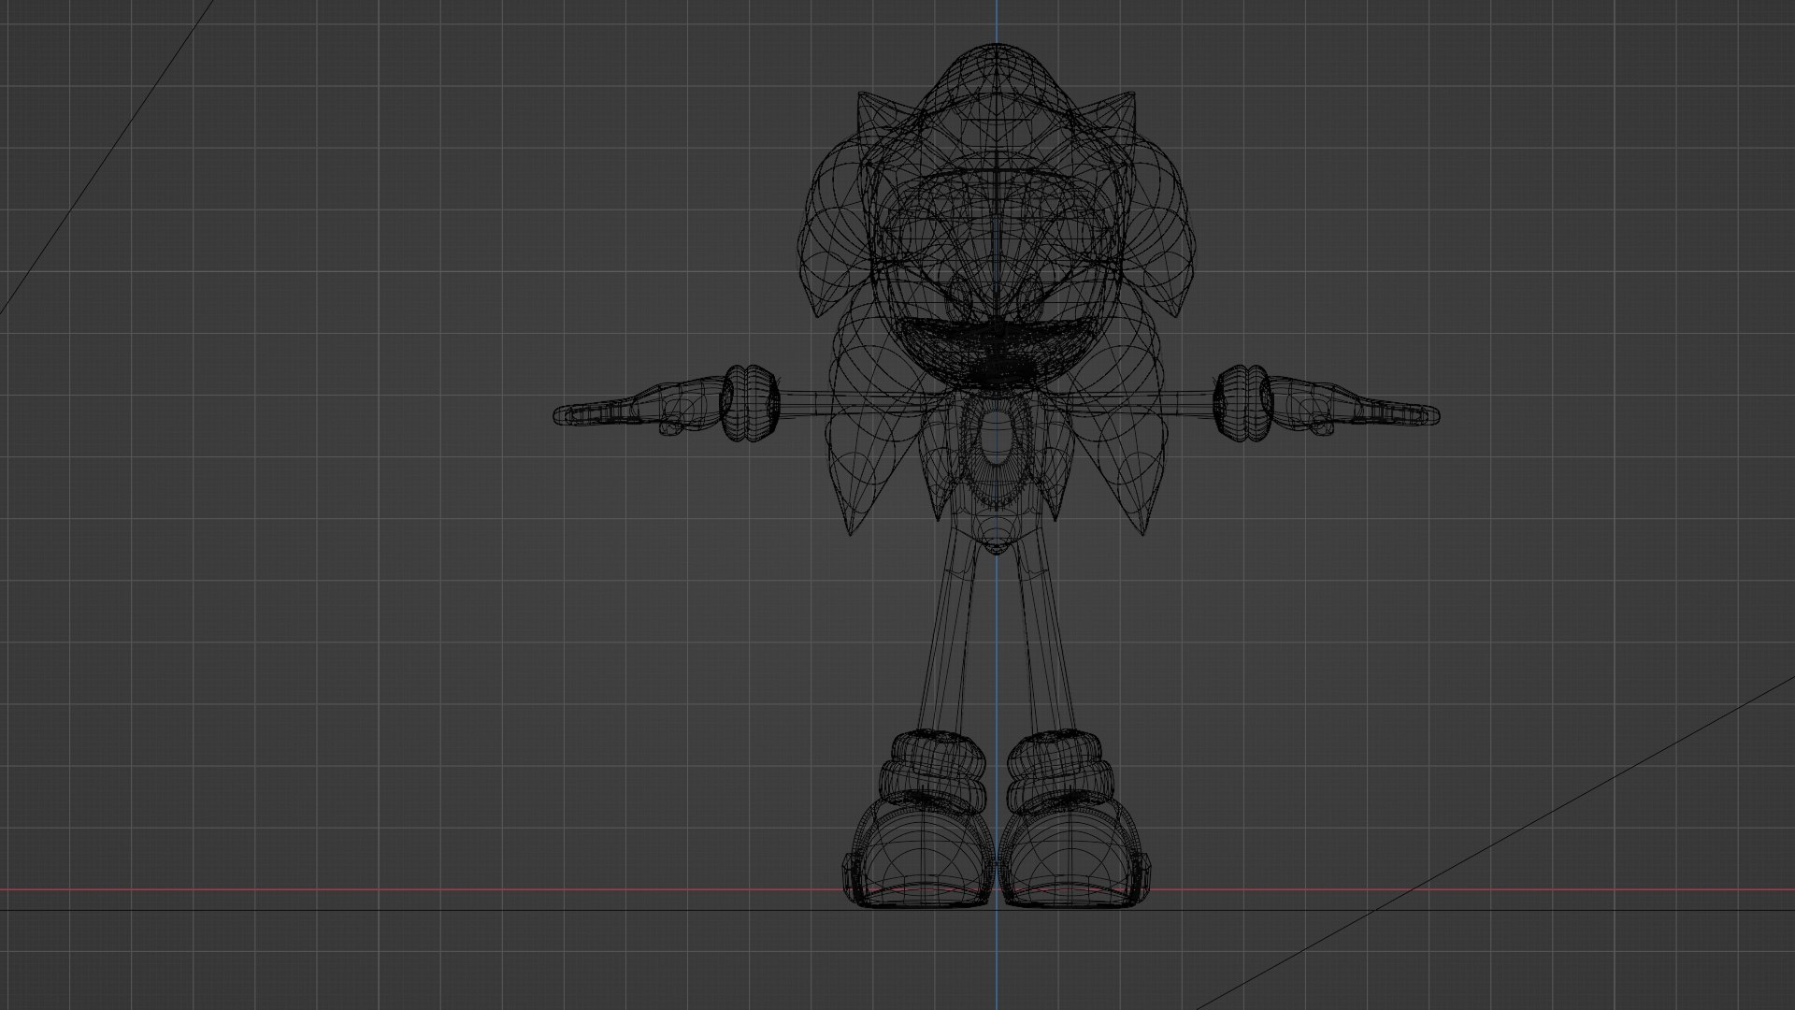Screen dimensions: 1795x1010
Task: Click the glove cuff ring on the right arm
Action: pos(1242,404)
